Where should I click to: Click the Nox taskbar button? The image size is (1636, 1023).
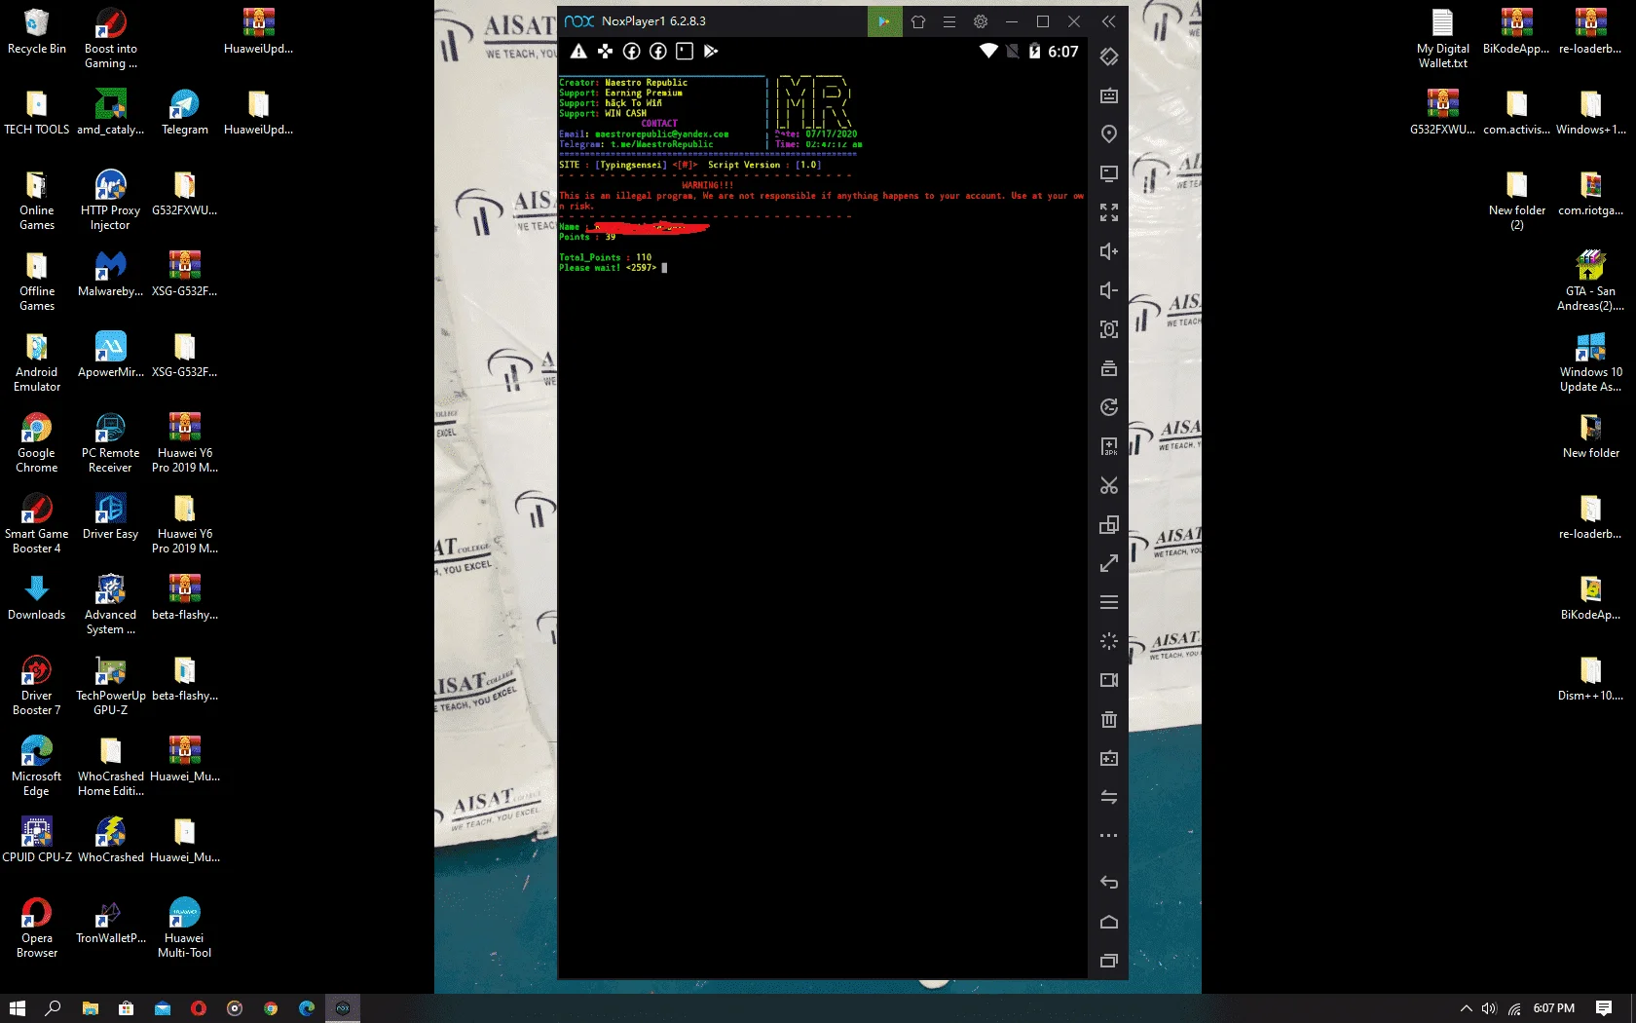tap(343, 1008)
